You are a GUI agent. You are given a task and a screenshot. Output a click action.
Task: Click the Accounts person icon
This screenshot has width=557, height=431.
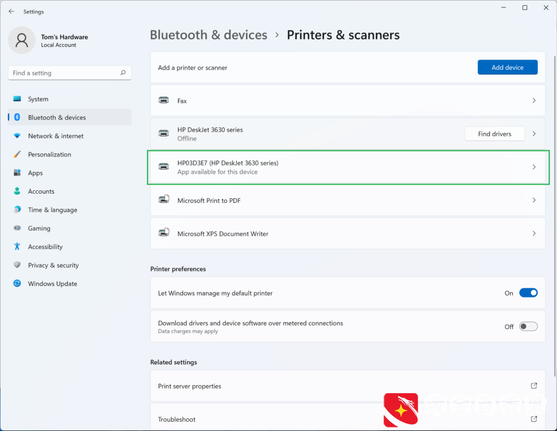[17, 191]
